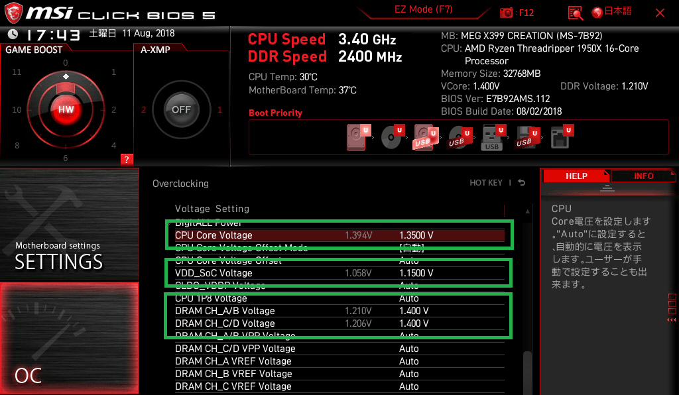This screenshot has width=679, height=395.
Task: Open the OC overclocking section
Action: (x=69, y=338)
